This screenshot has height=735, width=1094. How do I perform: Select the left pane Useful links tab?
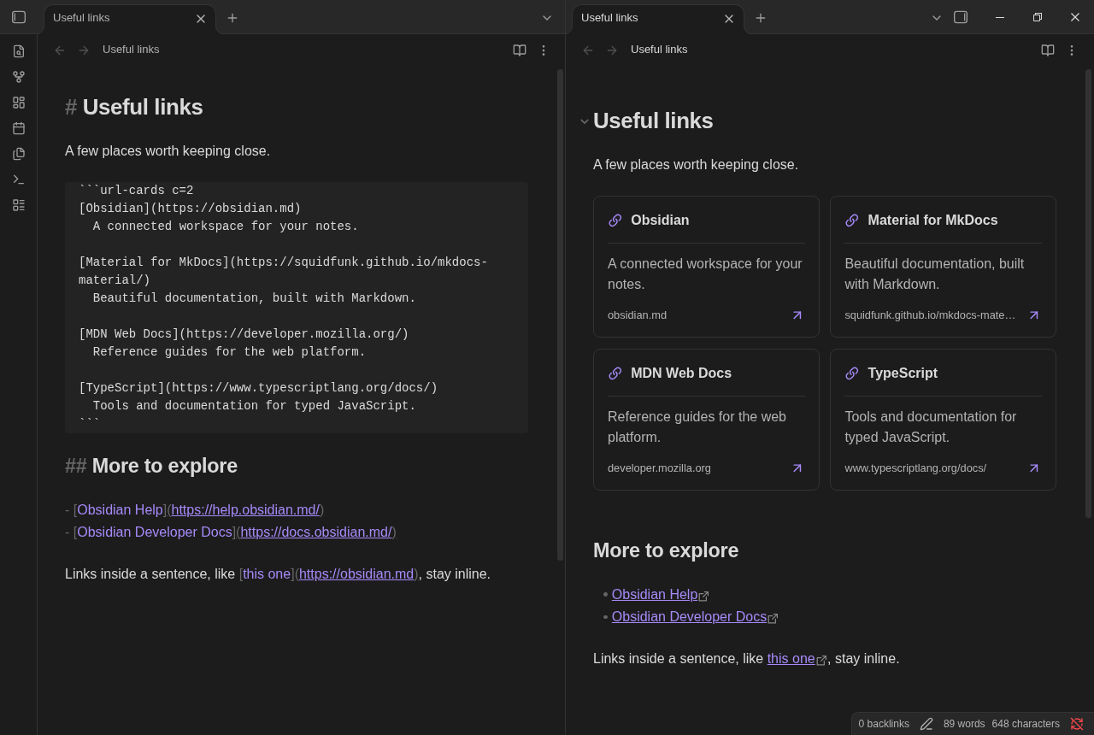[130, 18]
